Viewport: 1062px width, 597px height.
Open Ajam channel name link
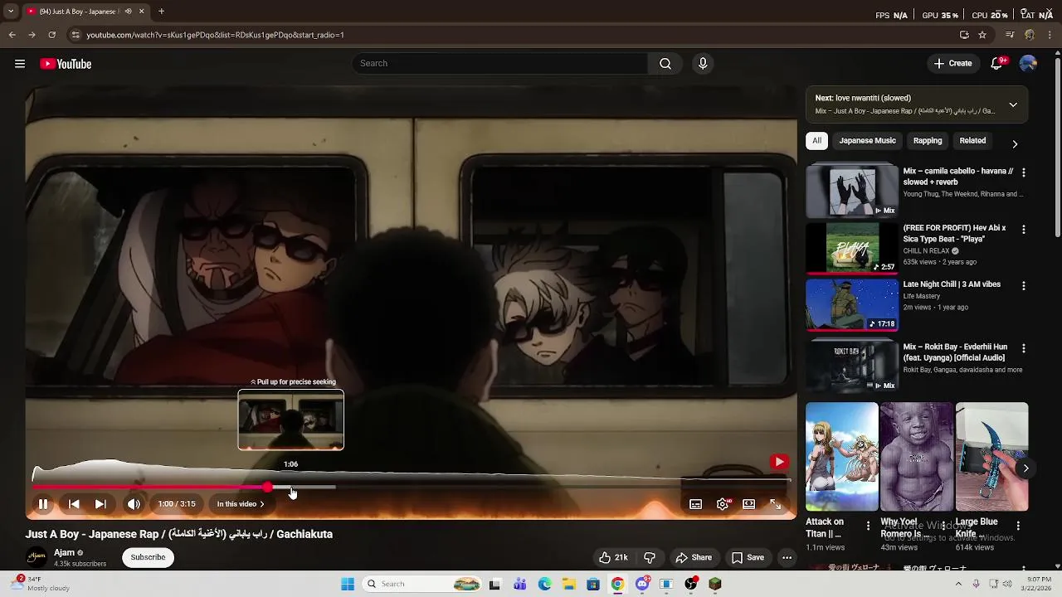click(64, 553)
